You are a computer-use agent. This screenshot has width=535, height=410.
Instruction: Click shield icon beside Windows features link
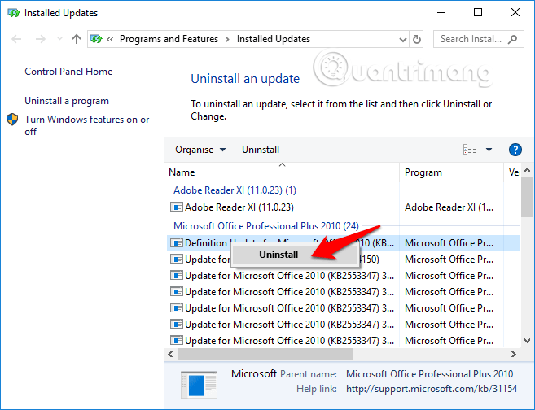click(x=12, y=120)
